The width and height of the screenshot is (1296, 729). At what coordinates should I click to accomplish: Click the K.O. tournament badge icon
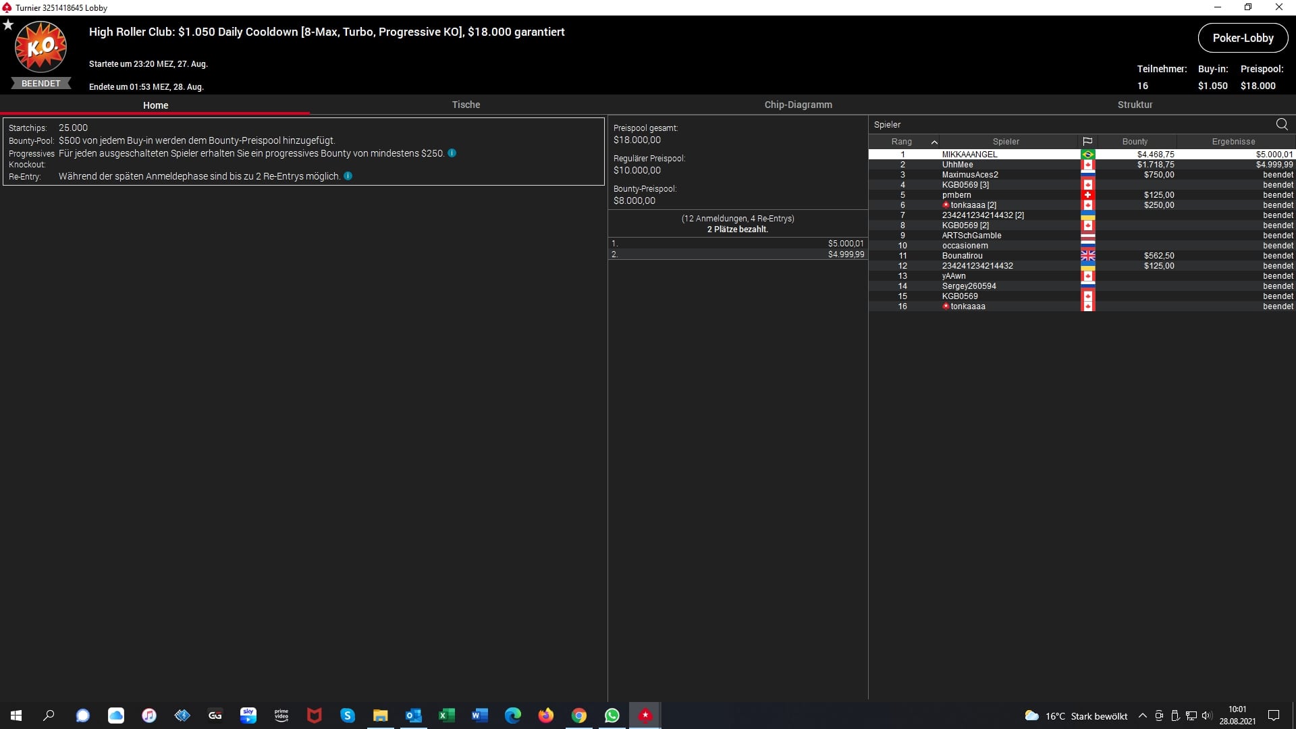coord(40,47)
